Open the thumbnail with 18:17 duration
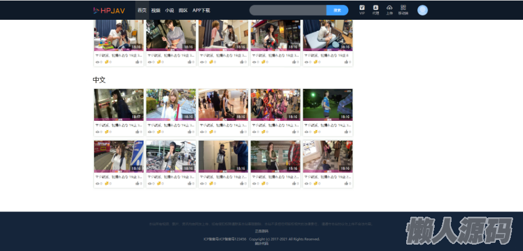This screenshot has height=251, width=523. (x=119, y=105)
